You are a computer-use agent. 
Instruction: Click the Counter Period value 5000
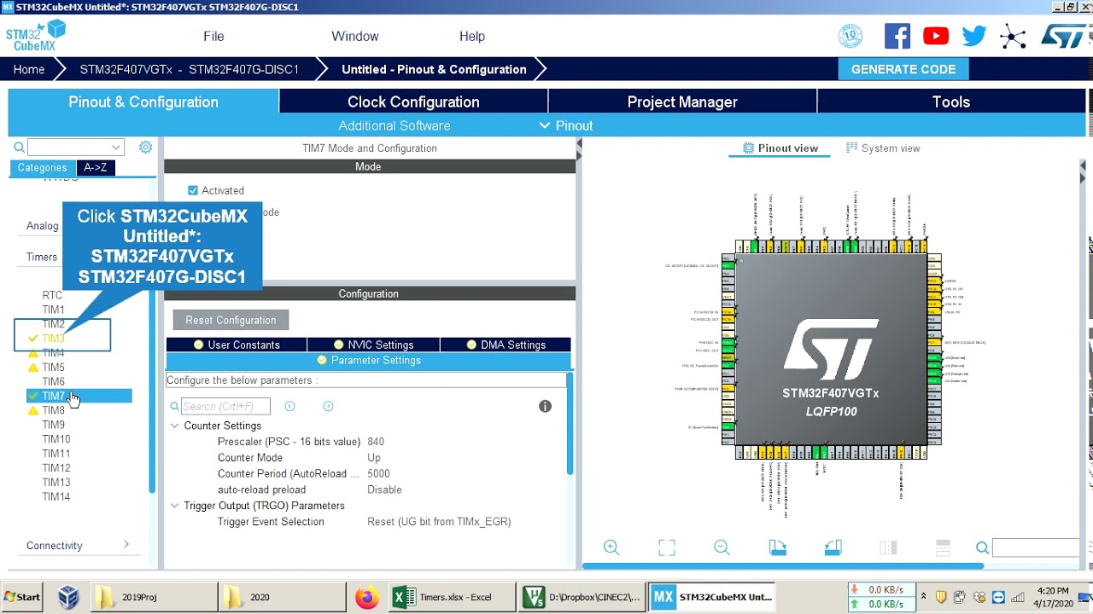378,473
